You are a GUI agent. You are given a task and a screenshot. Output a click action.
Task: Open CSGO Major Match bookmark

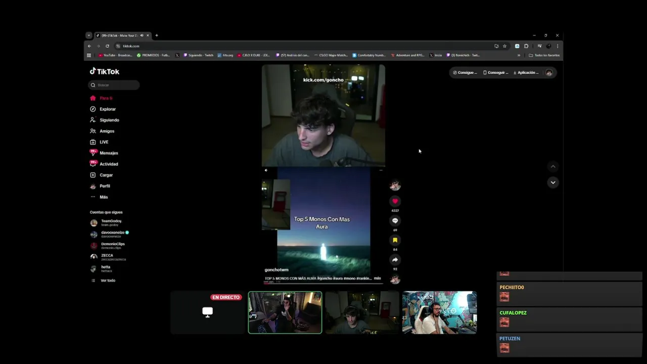tap(331, 55)
